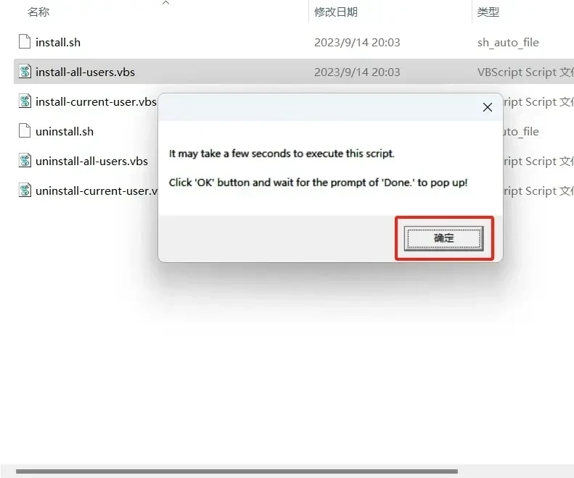Viewport: 574px width, 478px height.
Task: Select the uninstall-current-user script icon
Action: [x=25, y=190]
